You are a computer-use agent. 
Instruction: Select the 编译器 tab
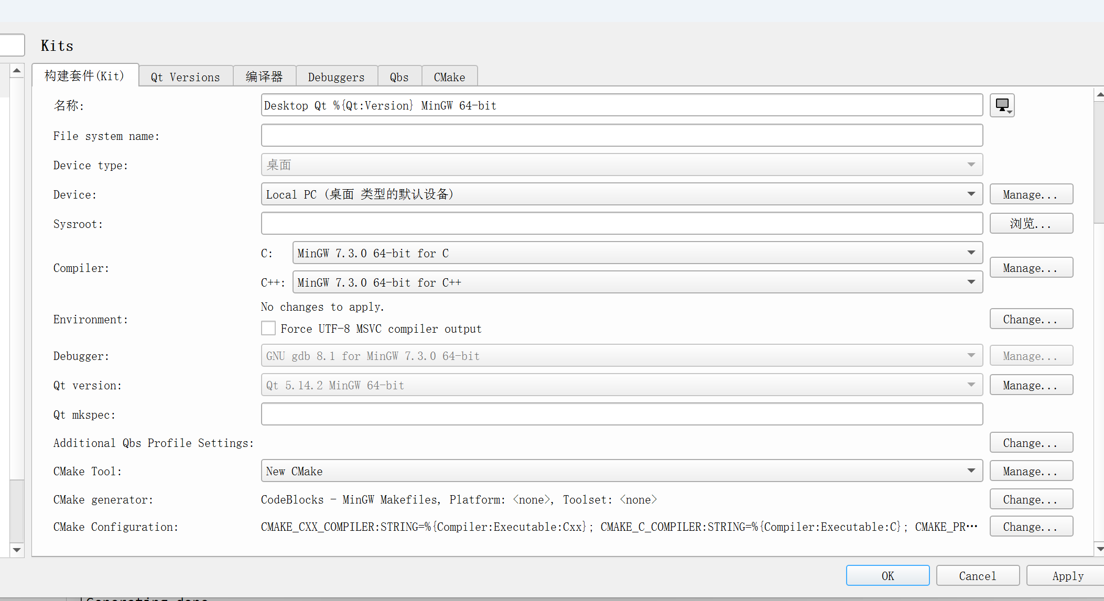(x=264, y=77)
